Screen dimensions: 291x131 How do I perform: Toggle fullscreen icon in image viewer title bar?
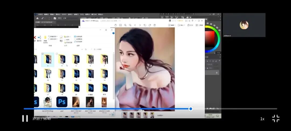point(186,21)
